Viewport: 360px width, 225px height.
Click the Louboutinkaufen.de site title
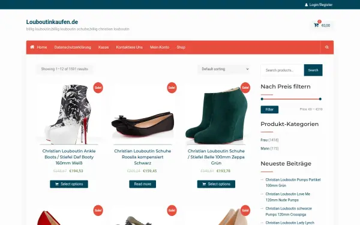pos(52,22)
